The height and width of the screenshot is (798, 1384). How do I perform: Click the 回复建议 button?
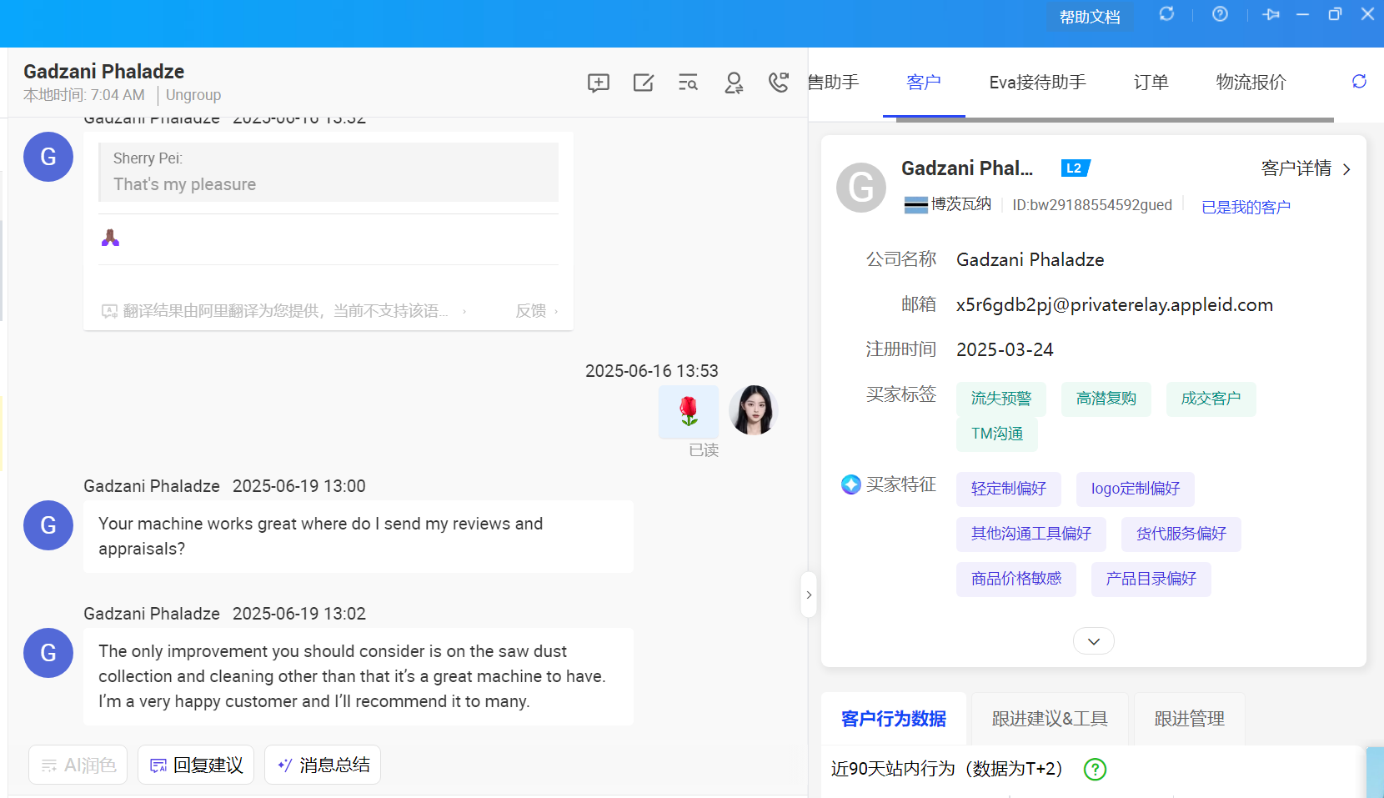pos(196,765)
